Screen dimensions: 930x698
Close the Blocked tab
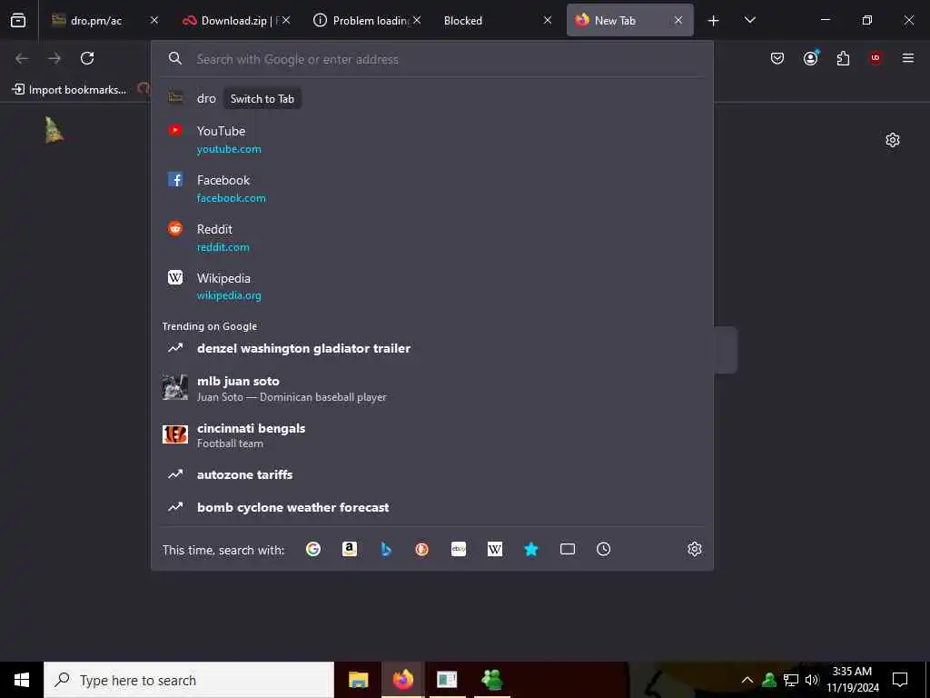pos(548,20)
